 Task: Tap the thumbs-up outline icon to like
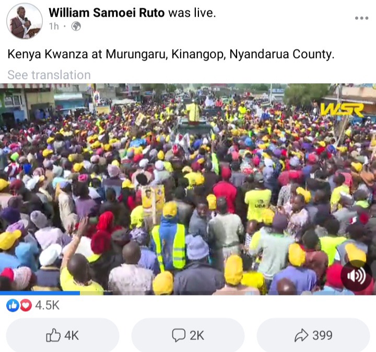53,335
